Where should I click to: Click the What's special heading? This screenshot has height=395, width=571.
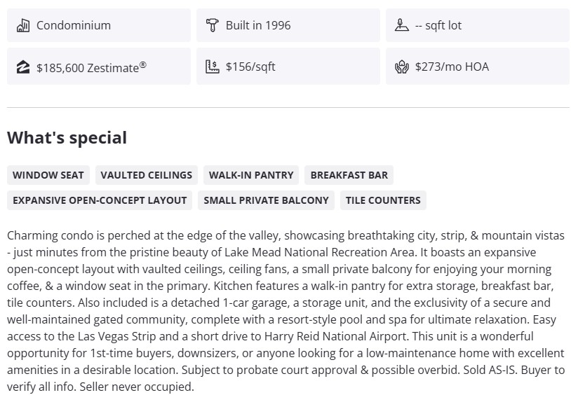click(x=67, y=138)
